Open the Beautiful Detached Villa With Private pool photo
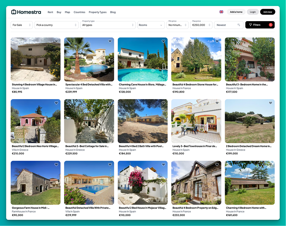Screen dimensions: 286x226 pyautogui.click(x=89, y=183)
